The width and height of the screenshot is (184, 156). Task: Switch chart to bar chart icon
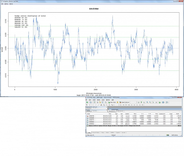[139, 102]
